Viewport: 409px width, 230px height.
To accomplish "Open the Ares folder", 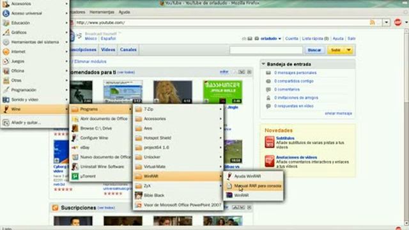I will (x=178, y=128).
